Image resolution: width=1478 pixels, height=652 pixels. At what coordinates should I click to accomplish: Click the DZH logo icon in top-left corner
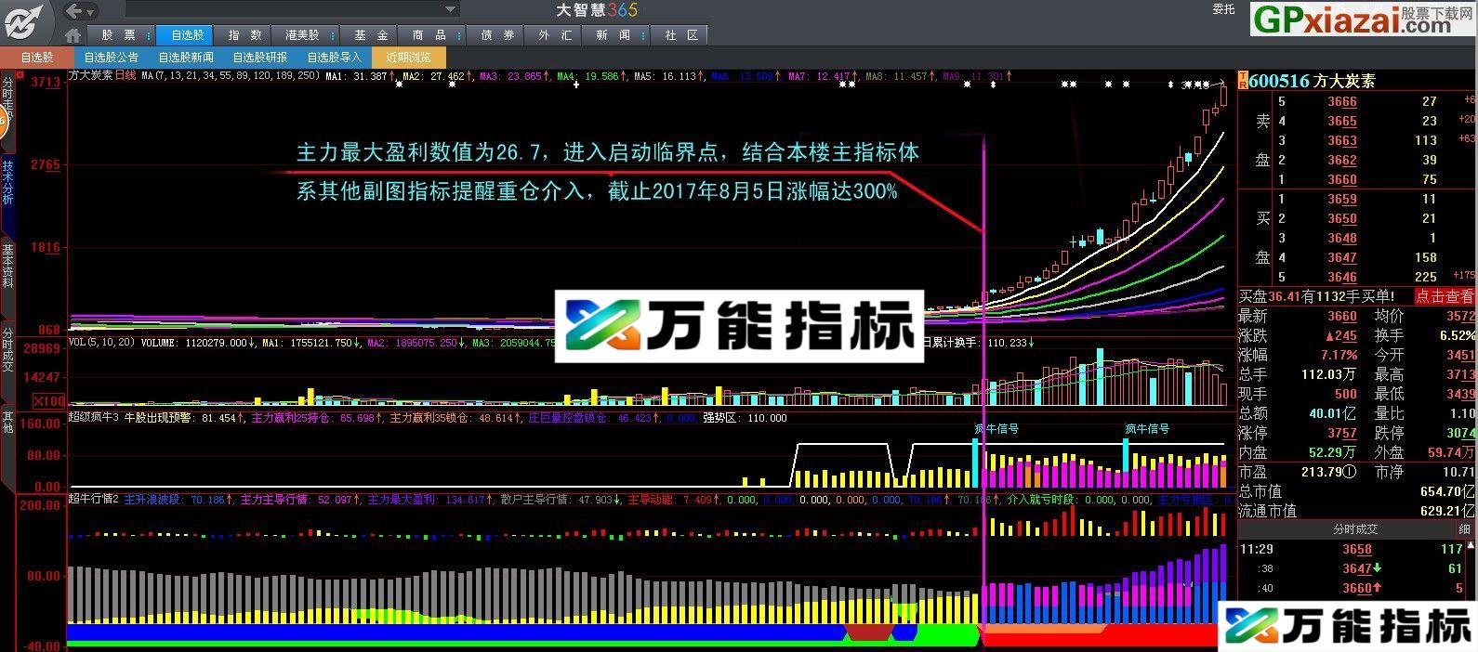pos(24,20)
